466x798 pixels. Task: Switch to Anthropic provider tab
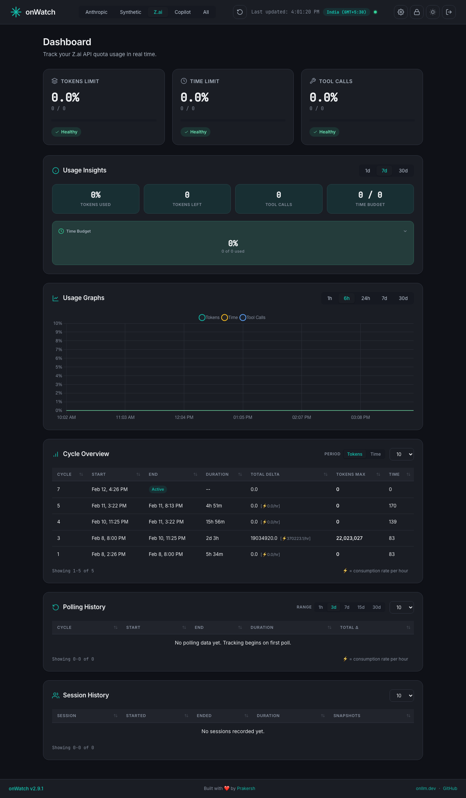[96, 12]
